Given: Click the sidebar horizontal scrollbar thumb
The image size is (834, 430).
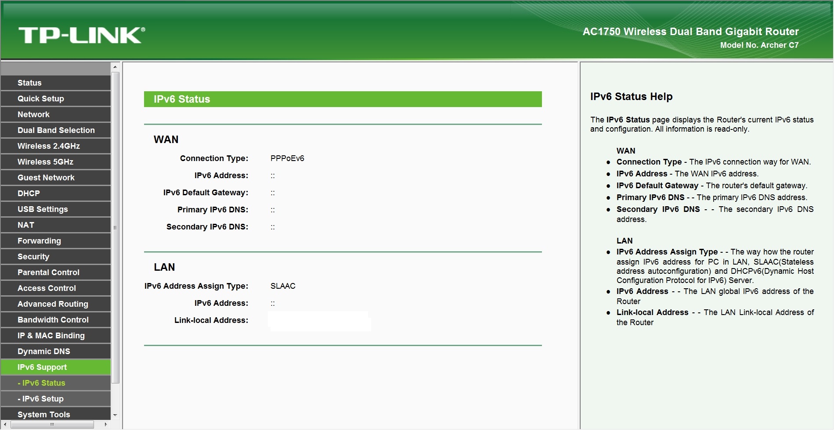Looking at the screenshot, I should (x=52, y=425).
